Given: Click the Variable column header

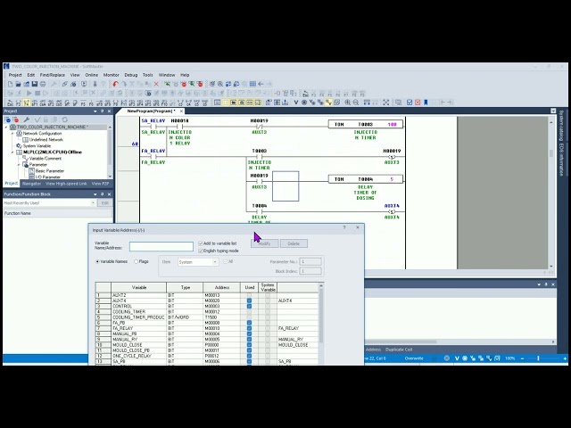Looking at the screenshot, I should (139, 287).
